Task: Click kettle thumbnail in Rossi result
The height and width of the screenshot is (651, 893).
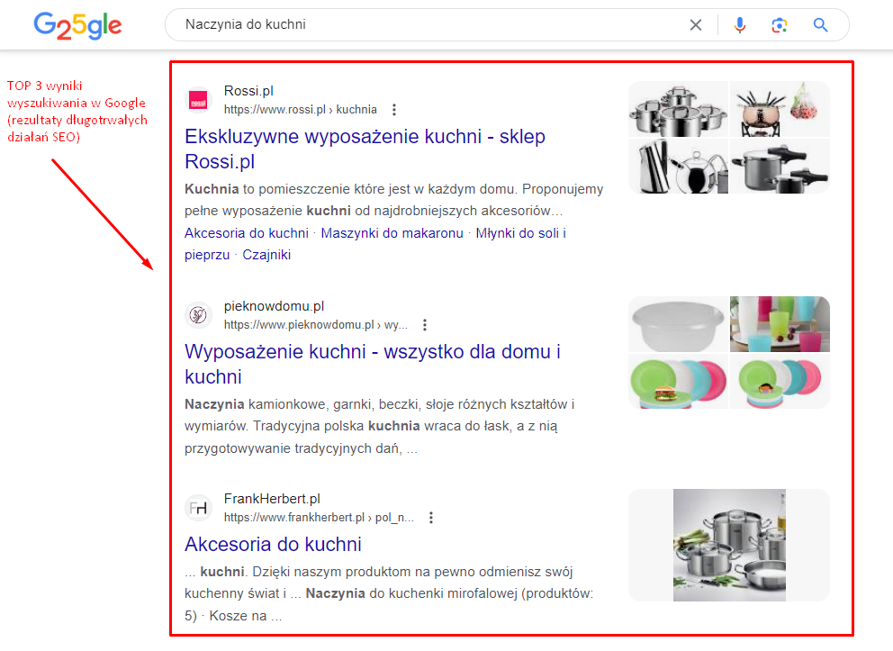Action: click(678, 166)
